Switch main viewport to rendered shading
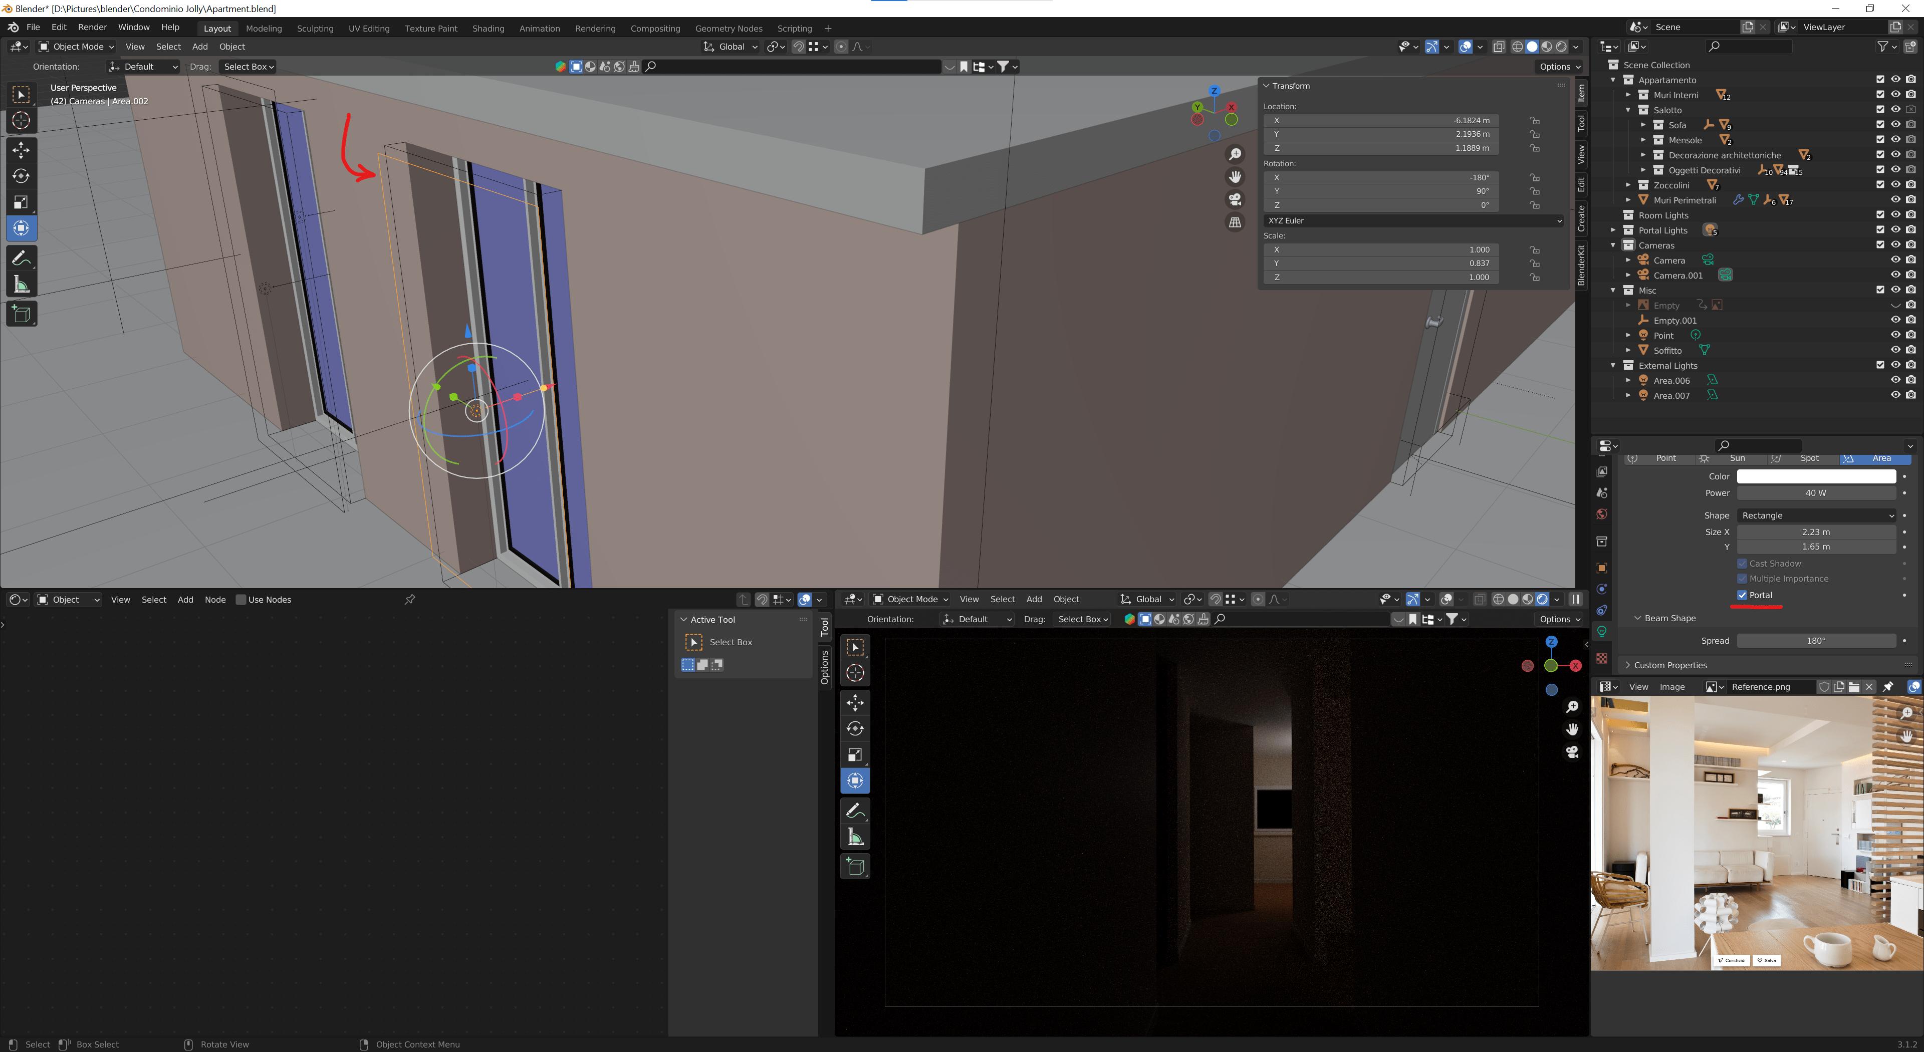The width and height of the screenshot is (1924, 1052). [x=1561, y=47]
